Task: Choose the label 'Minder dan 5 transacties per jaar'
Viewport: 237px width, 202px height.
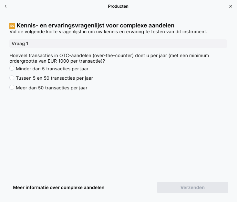Action: (52, 69)
